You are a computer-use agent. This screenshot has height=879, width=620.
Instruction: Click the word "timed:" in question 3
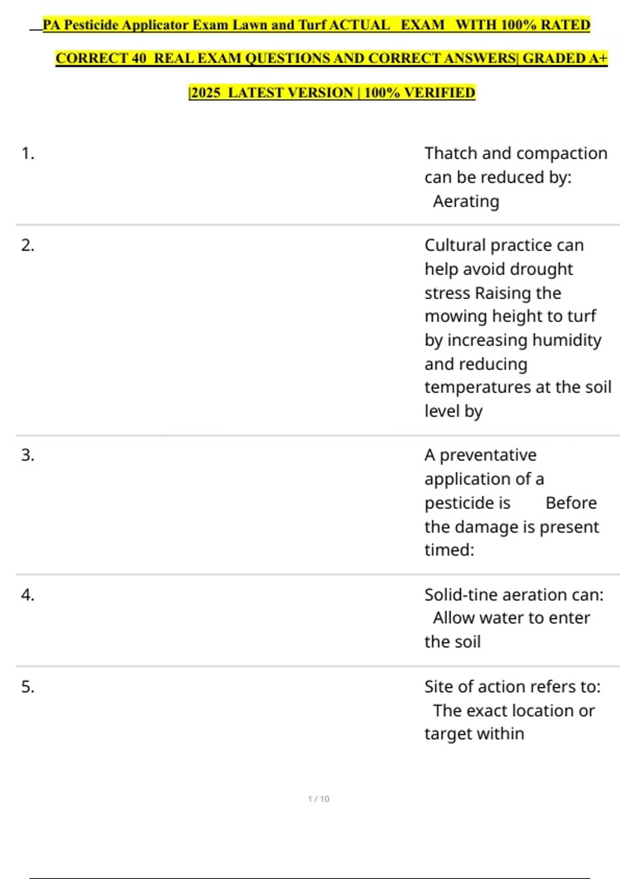449,550
